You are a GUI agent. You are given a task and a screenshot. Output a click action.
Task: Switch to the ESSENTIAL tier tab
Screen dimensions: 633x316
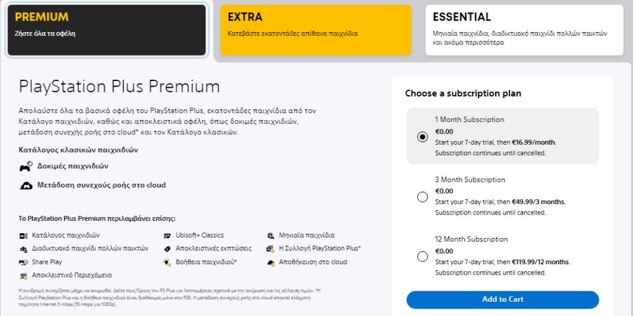[524, 30]
